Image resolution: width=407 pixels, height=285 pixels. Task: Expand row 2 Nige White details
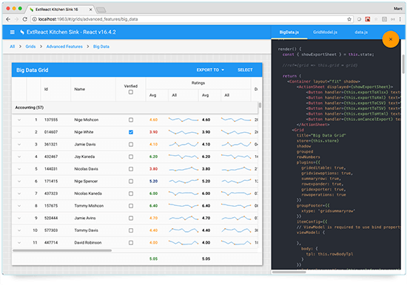(x=19, y=132)
